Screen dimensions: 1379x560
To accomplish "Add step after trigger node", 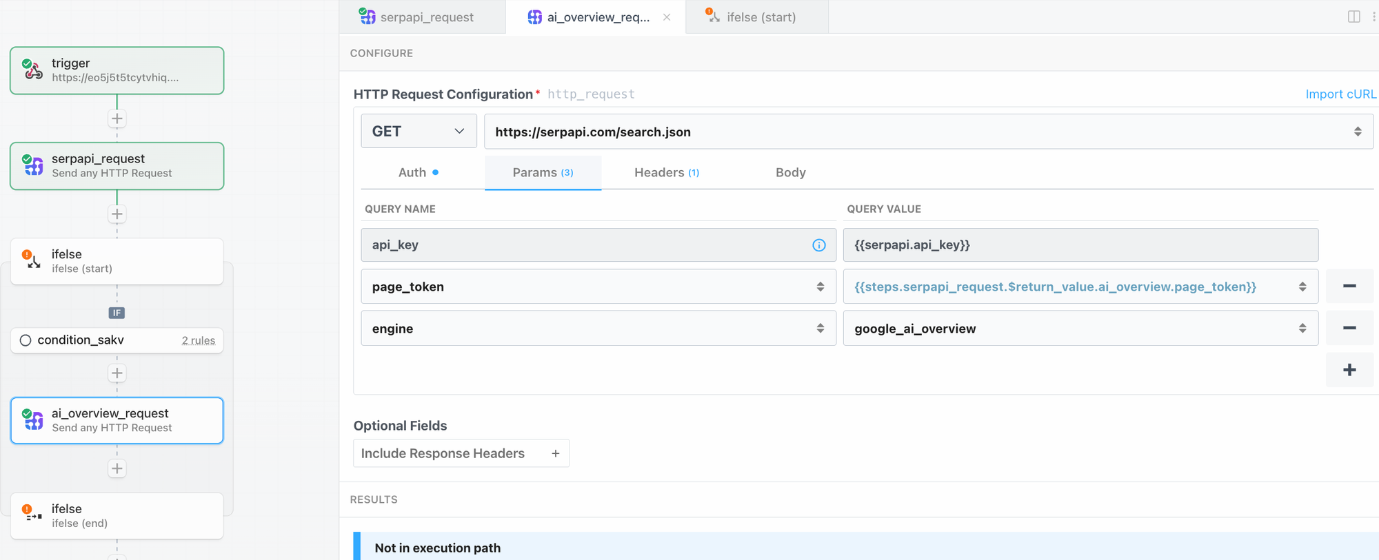I will tap(117, 119).
